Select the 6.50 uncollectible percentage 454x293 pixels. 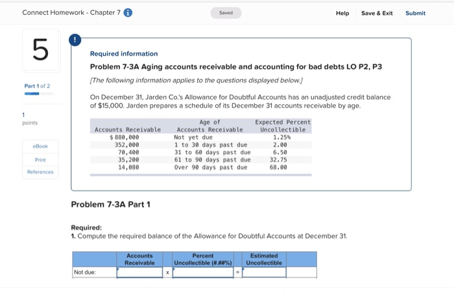coord(280,152)
